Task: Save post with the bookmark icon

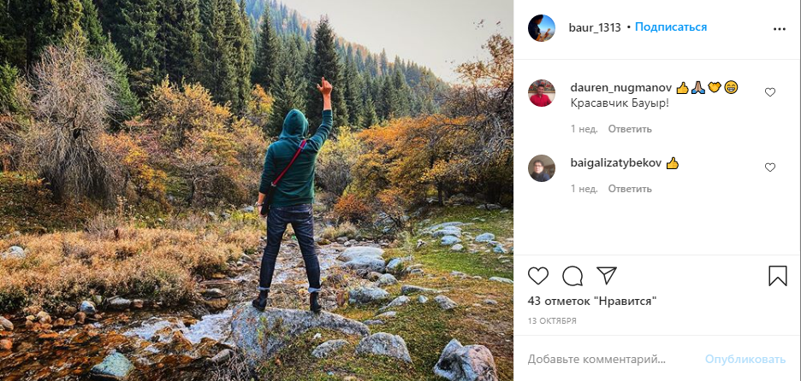Action: tap(777, 276)
